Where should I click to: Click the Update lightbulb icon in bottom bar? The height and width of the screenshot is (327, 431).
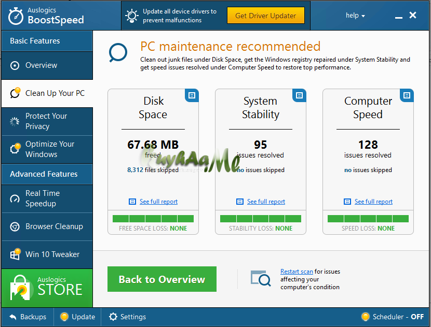tap(64, 317)
